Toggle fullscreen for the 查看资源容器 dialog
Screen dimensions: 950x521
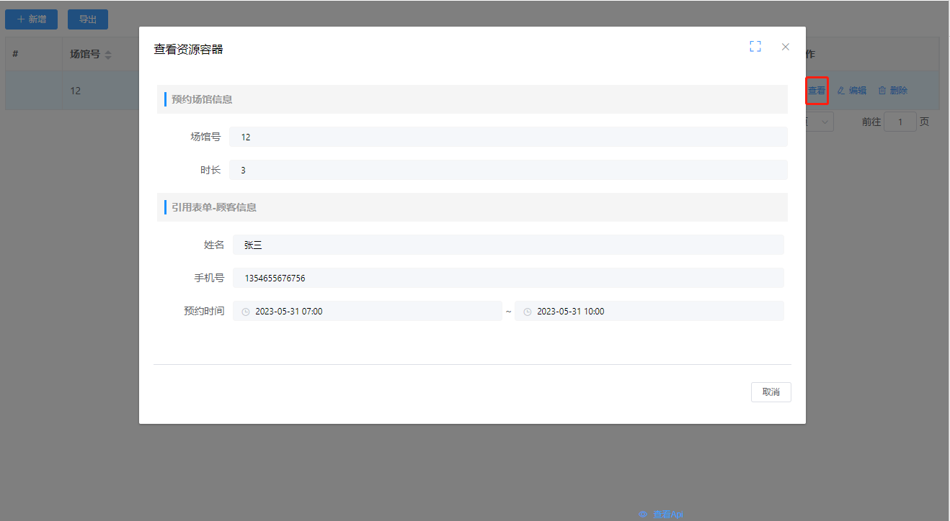tap(755, 47)
